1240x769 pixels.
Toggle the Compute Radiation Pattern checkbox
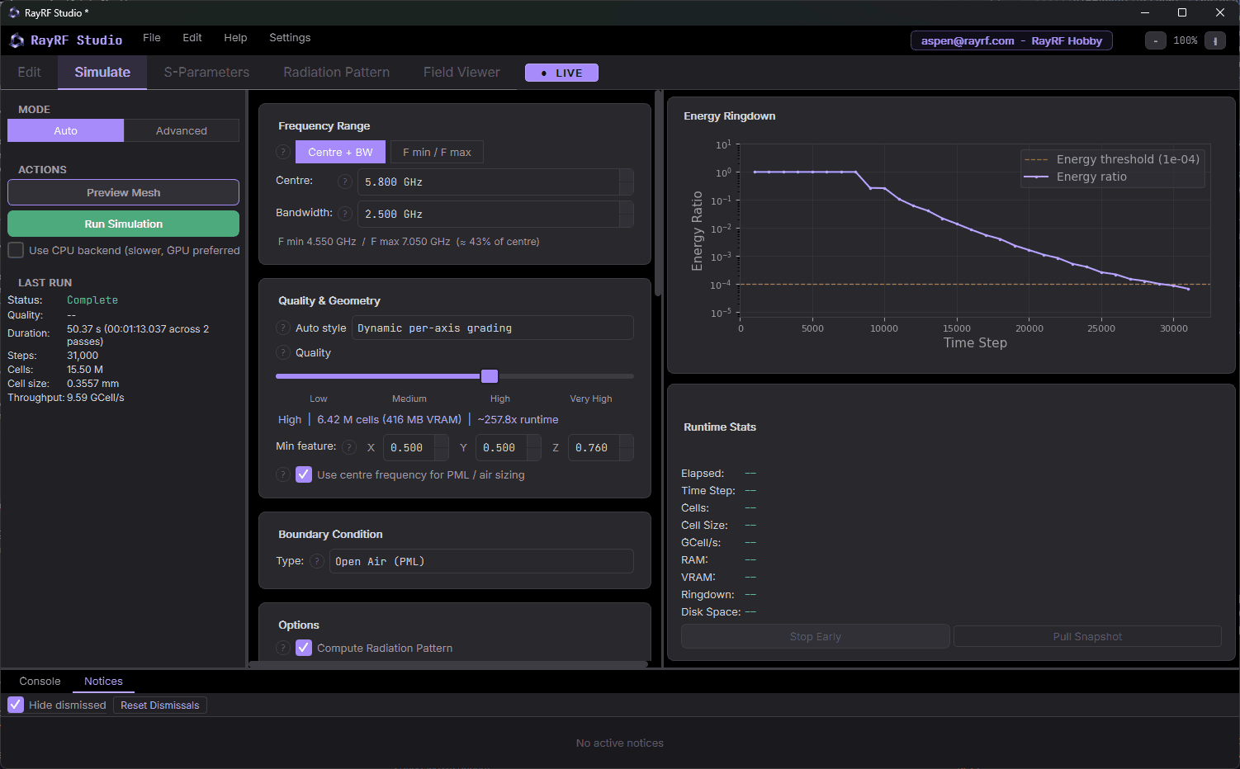pyautogui.click(x=304, y=648)
